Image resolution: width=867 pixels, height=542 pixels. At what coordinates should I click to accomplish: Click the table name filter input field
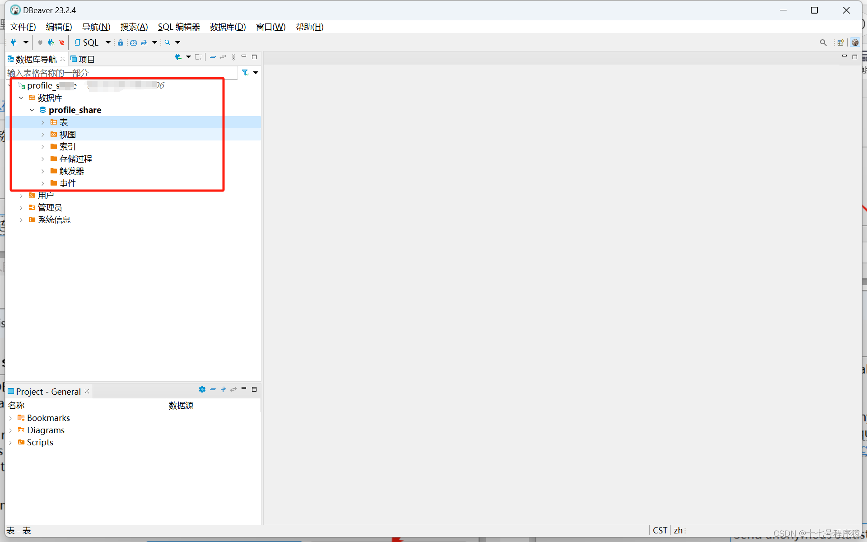(121, 73)
